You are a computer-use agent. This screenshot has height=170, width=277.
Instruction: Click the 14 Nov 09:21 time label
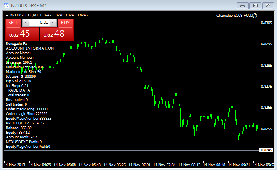point(239,165)
